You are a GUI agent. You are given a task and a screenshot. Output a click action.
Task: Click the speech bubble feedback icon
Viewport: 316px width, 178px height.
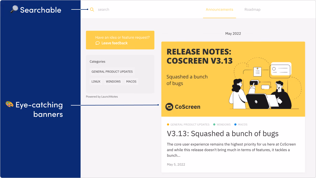tap(97, 43)
